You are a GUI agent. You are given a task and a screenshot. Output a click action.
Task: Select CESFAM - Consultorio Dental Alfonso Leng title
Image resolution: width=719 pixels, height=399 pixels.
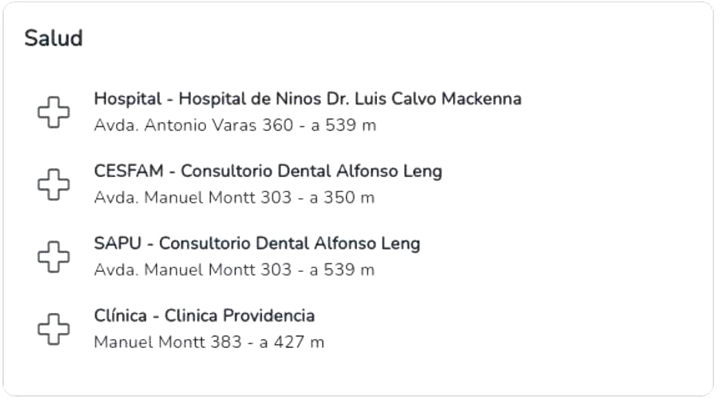(x=268, y=172)
